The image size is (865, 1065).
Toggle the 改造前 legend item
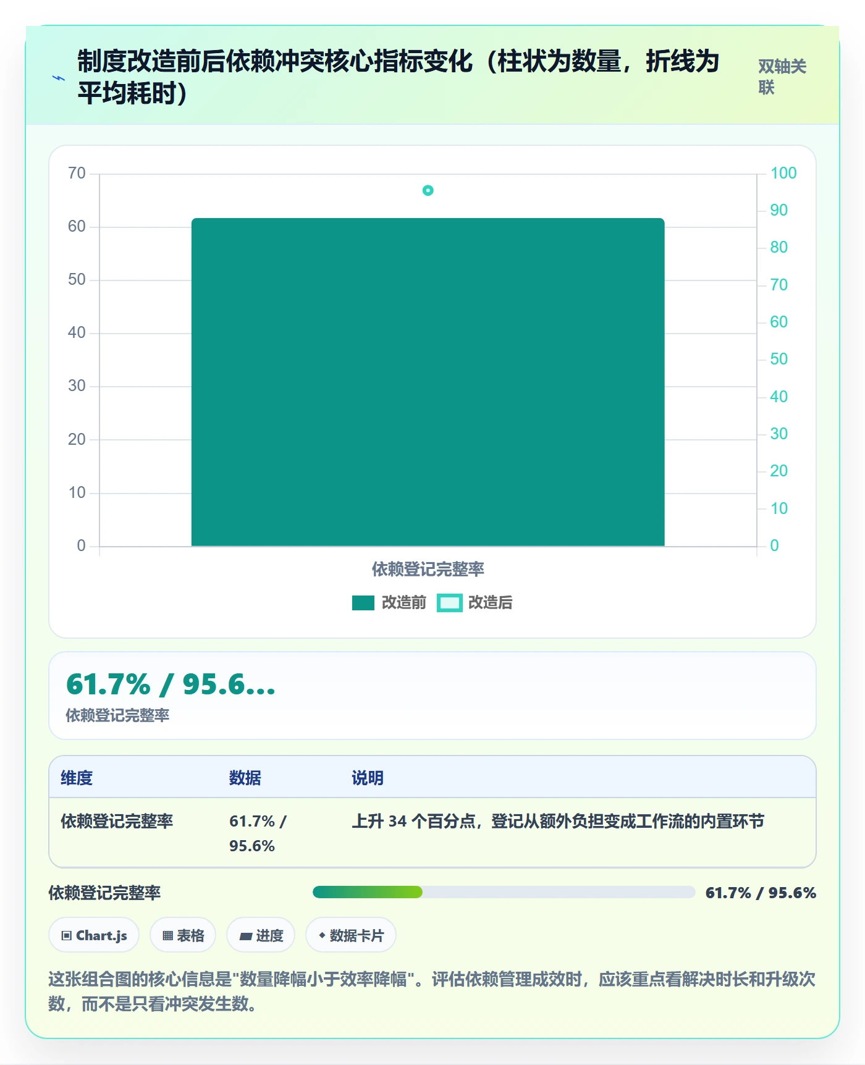point(389,602)
